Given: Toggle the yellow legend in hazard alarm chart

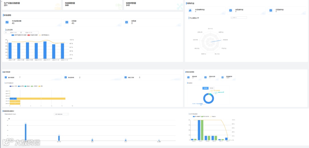Looking at the screenshot, I should pos(39,86).
